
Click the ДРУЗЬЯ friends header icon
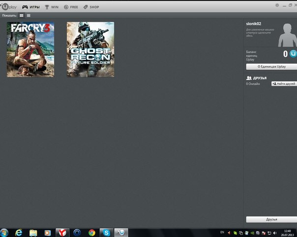249,78
